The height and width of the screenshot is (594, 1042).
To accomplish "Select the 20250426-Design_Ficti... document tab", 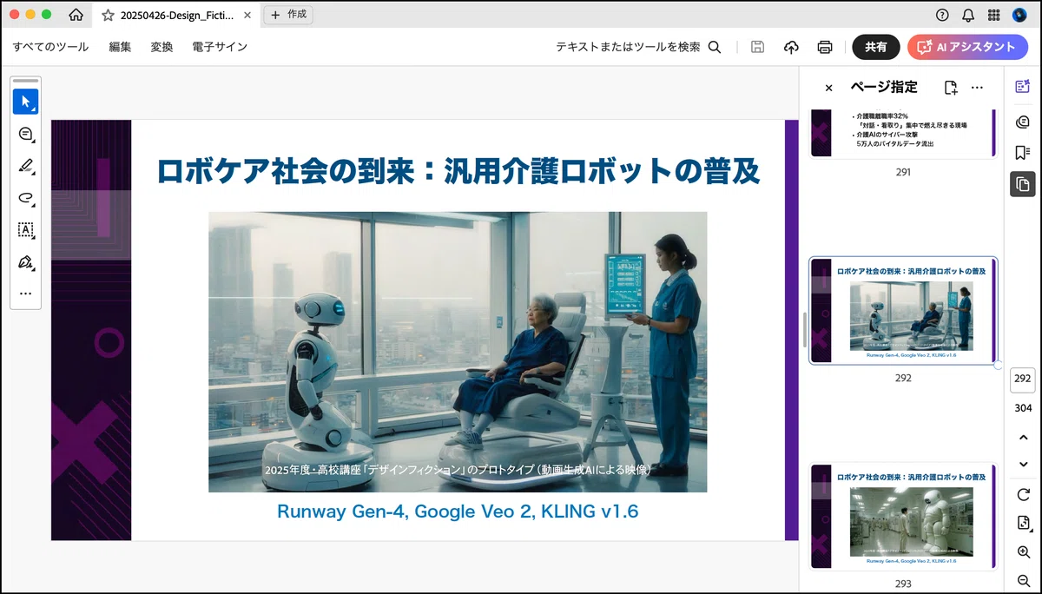I will [176, 15].
